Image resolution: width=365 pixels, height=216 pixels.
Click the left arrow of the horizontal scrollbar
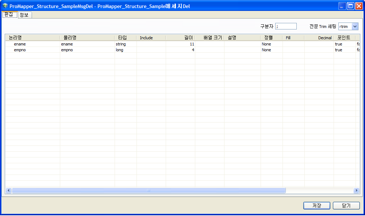(8, 190)
